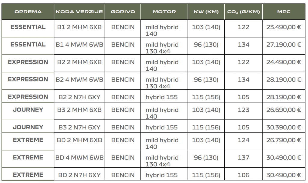Click the MPC column header

284,12
